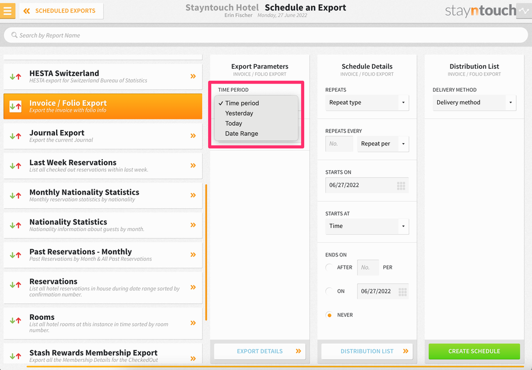
Task: Open the hamburger main menu
Action: pyautogui.click(x=8, y=10)
